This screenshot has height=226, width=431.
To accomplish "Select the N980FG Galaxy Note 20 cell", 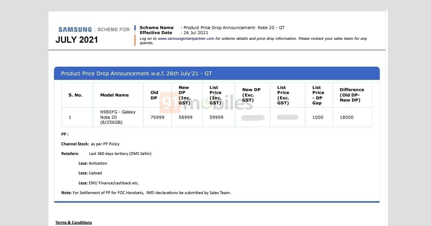I will 118,117.
